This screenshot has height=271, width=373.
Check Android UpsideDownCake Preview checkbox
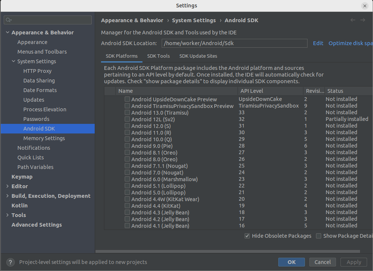pyautogui.click(x=127, y=99)
